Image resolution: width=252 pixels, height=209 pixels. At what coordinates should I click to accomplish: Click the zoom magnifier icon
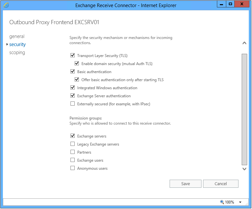point(222,202)
